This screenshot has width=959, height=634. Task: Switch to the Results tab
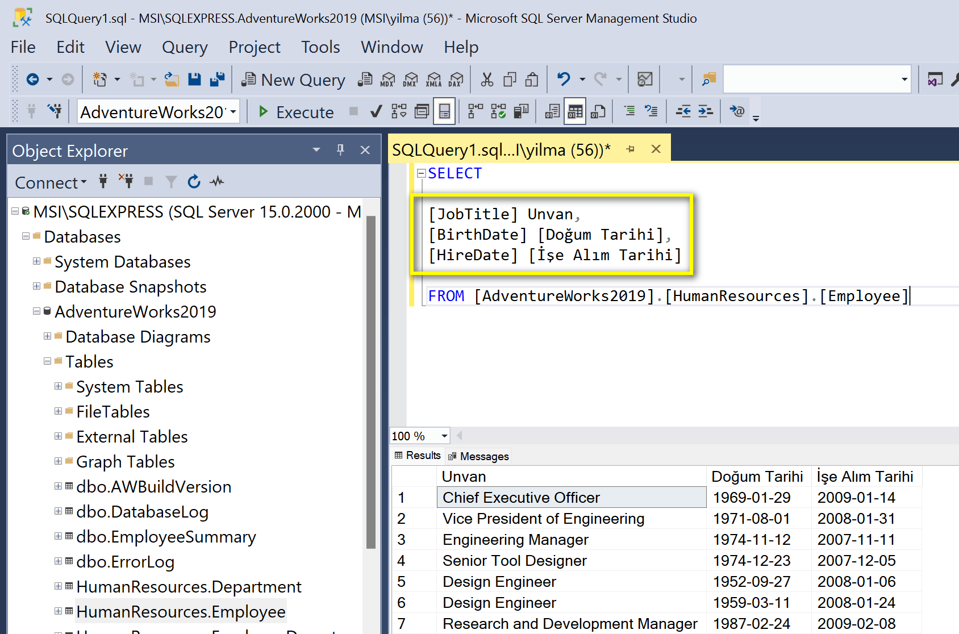click(x=418, y=456)
